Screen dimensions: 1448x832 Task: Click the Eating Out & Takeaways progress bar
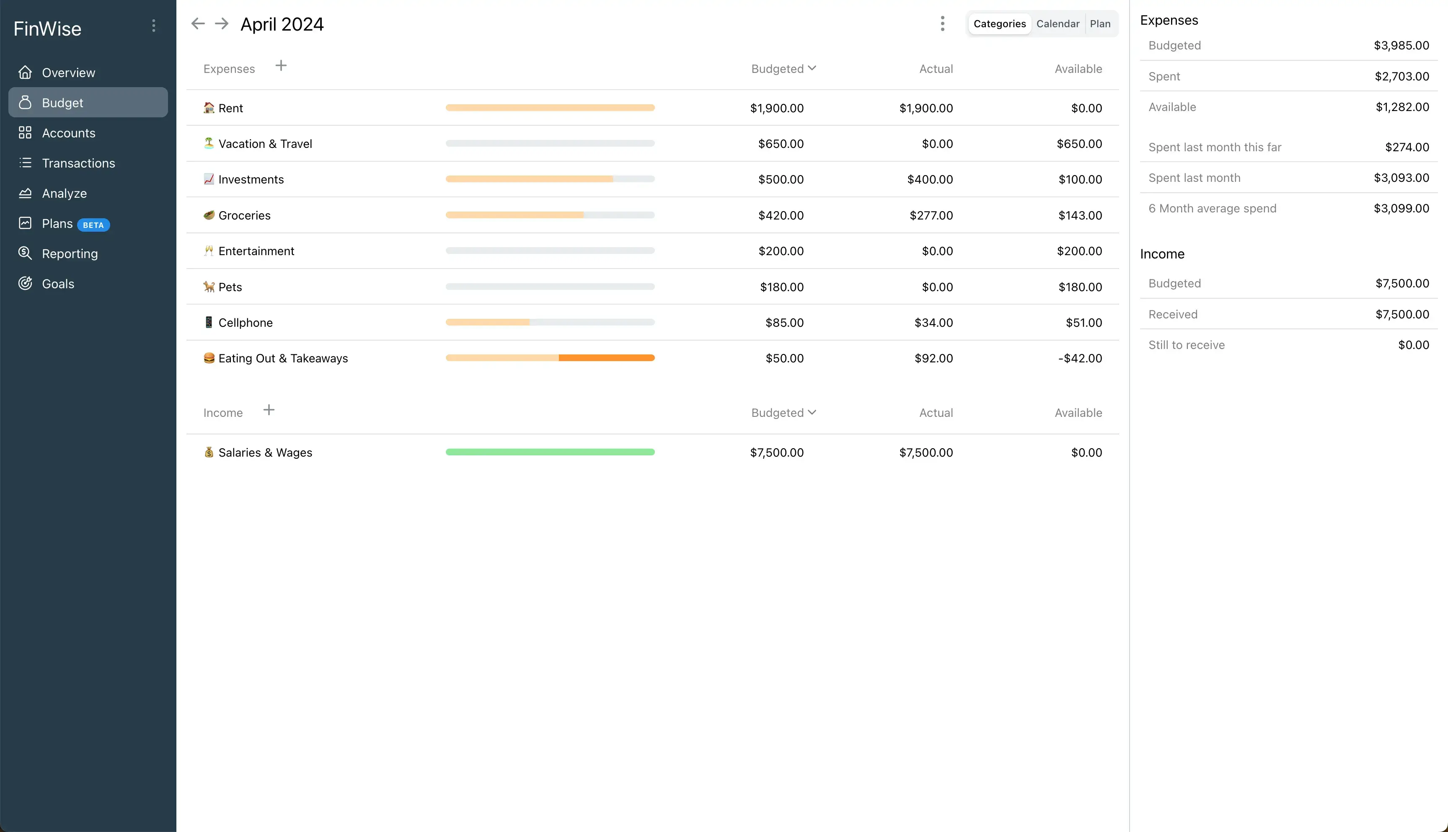click(x=550, y=358)
